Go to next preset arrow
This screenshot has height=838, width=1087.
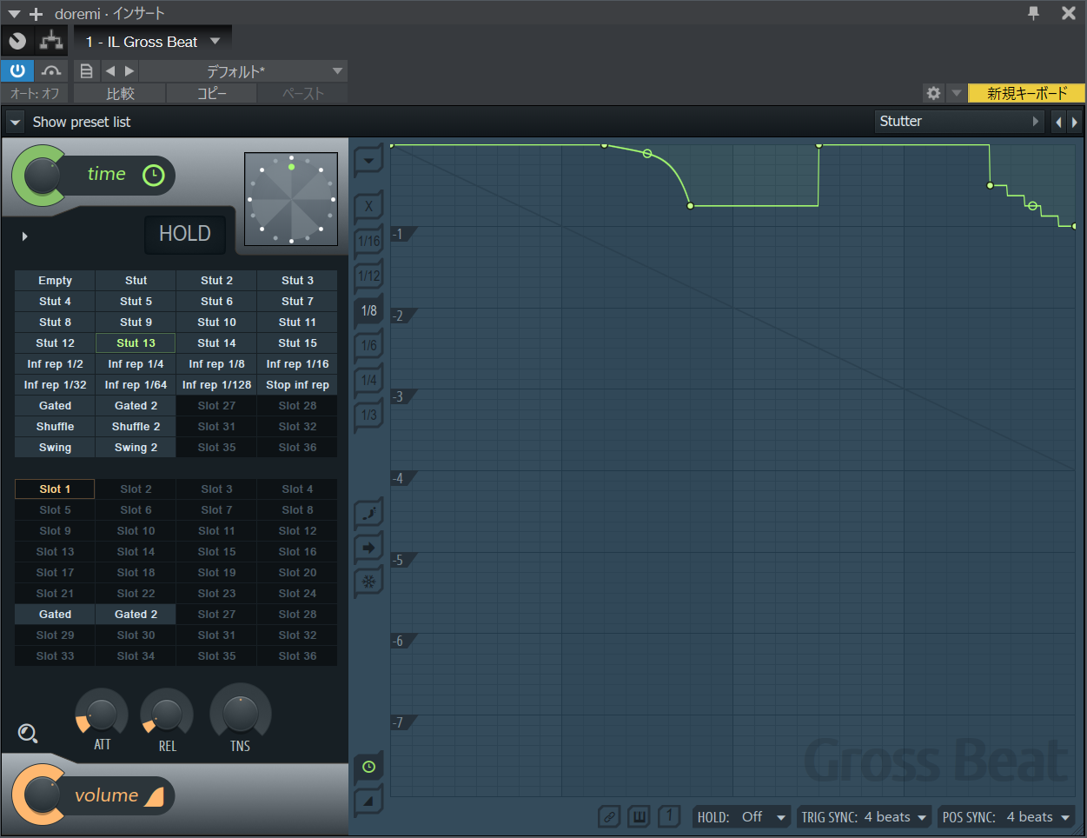(x=129, y=71)
